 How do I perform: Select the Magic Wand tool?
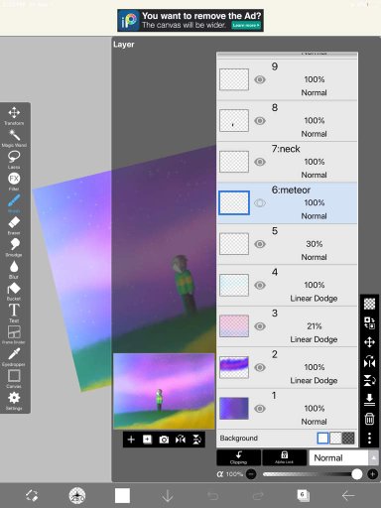(14, 138)
